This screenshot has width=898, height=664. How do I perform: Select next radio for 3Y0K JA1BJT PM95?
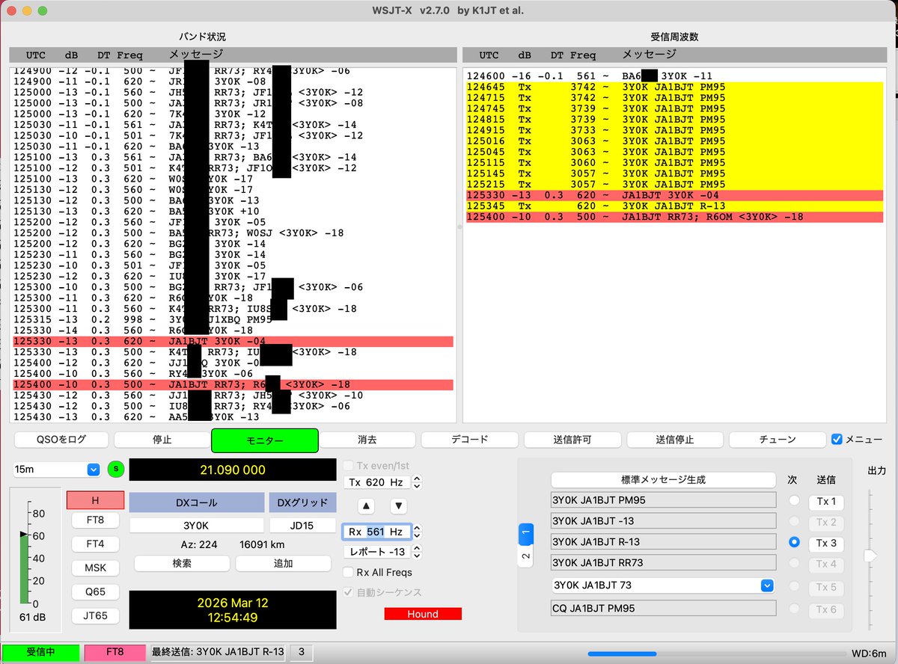pos(794,500)
